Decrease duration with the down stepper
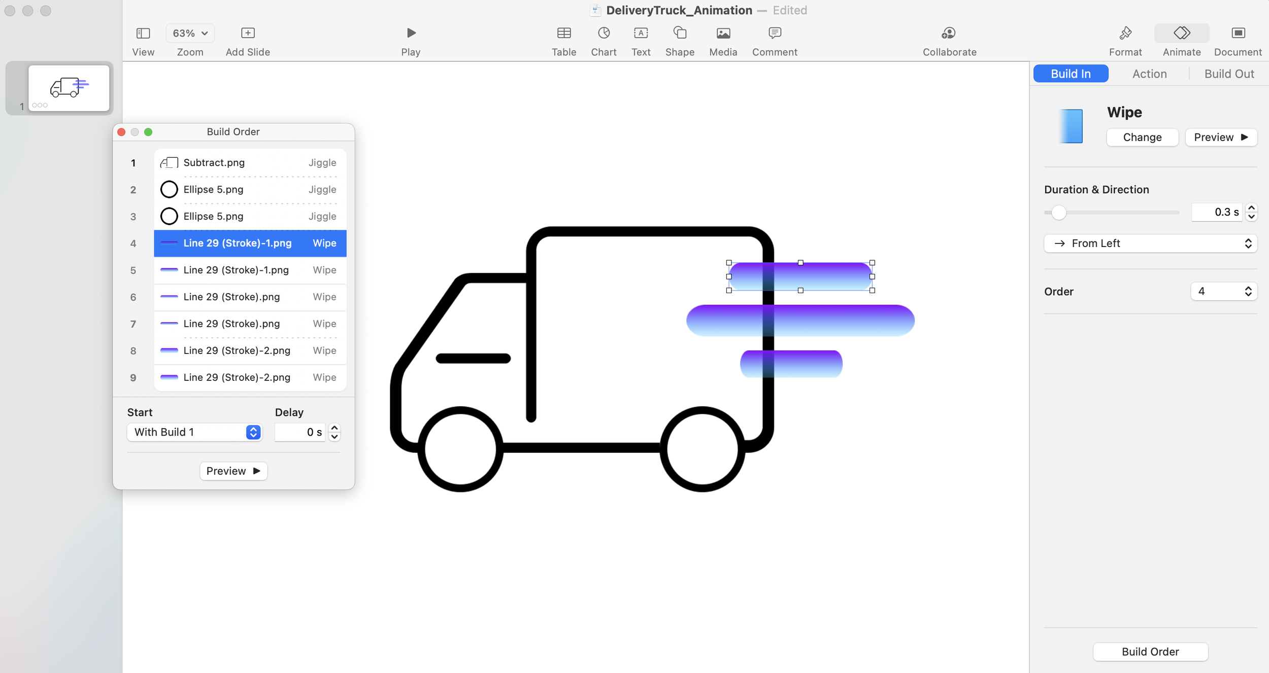Screen dimensions: 1269x673 [x=1251, y=217]
